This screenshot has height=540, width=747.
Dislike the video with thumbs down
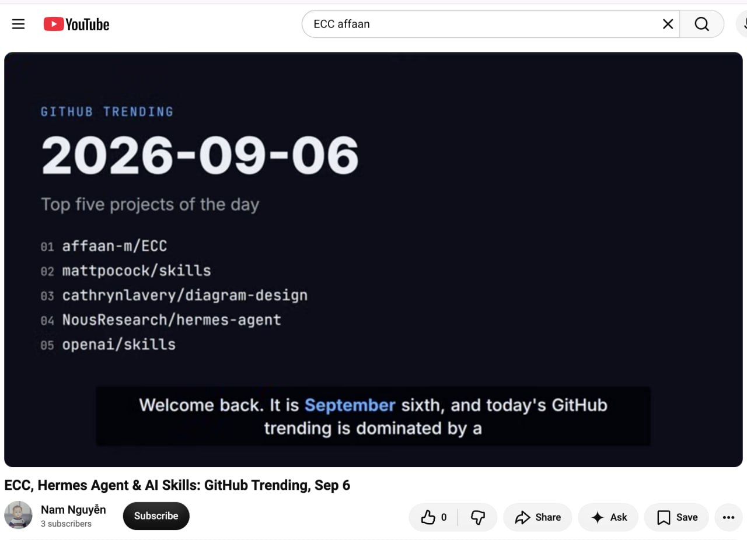(x=478, y=517)
